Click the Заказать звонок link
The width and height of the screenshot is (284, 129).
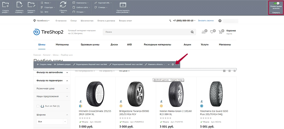[x=206, y=21]
